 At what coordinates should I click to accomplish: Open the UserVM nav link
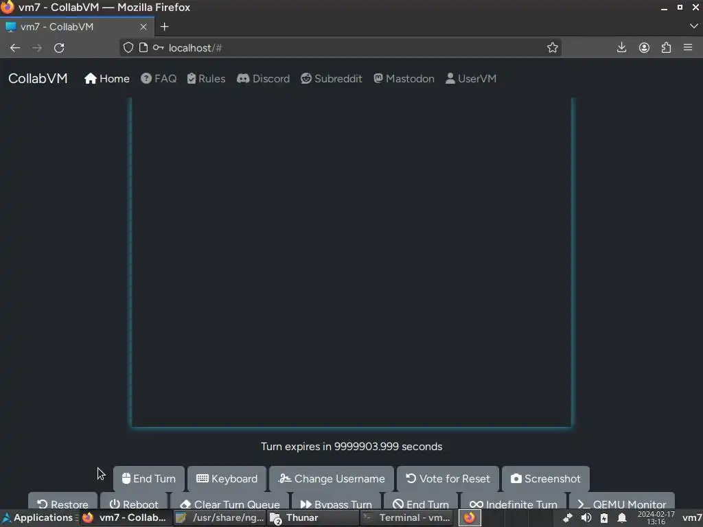[x=471, y=79]
